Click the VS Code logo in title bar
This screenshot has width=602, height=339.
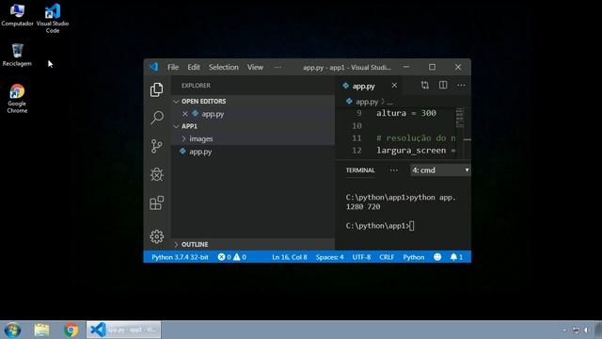click(153, 67)
